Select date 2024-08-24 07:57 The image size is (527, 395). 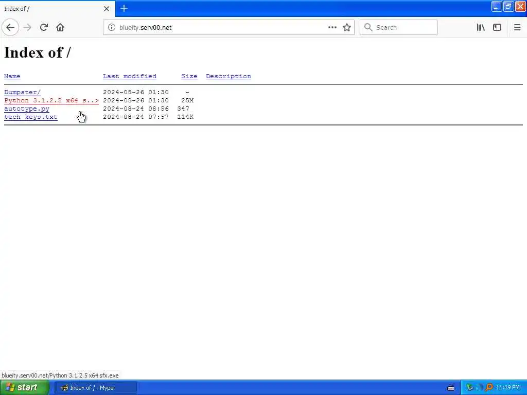pos(136,117)
